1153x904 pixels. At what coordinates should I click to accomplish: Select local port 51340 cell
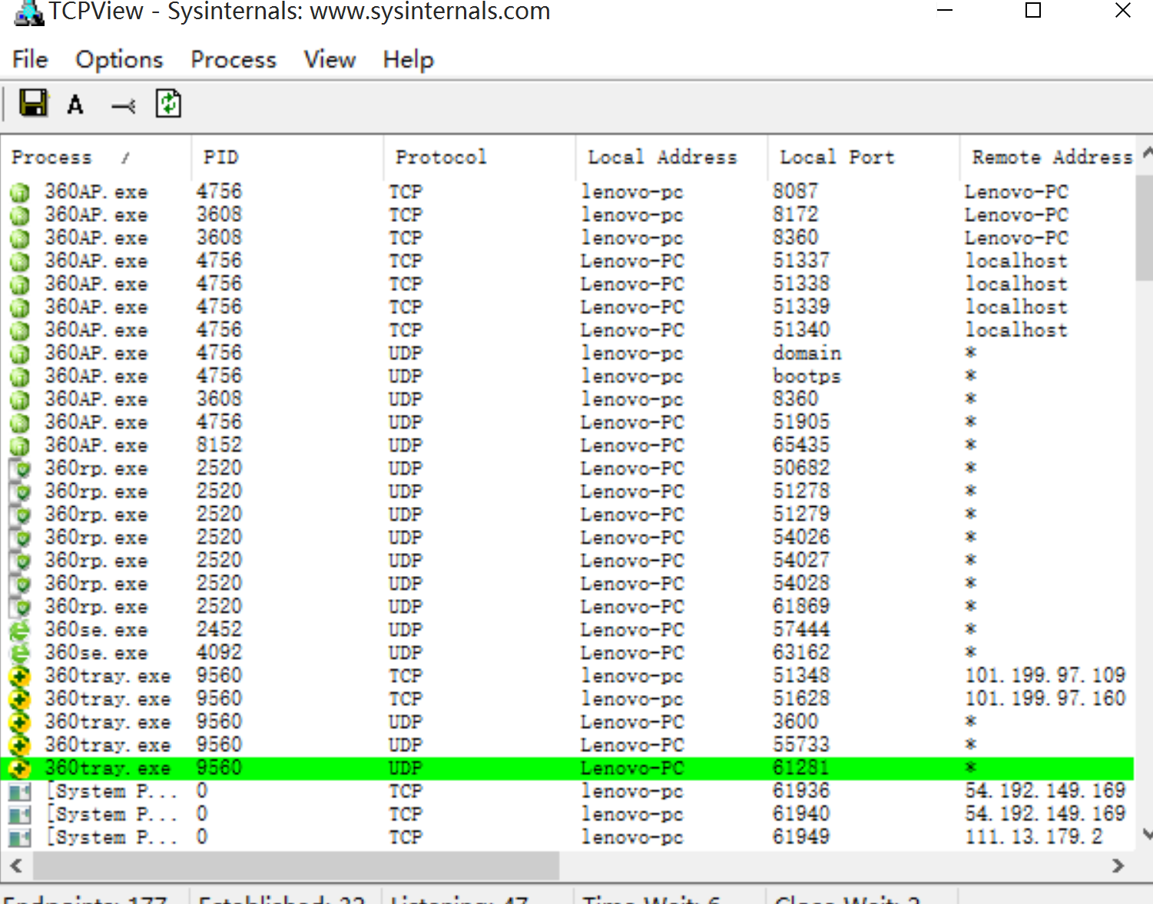pos(801,330)
